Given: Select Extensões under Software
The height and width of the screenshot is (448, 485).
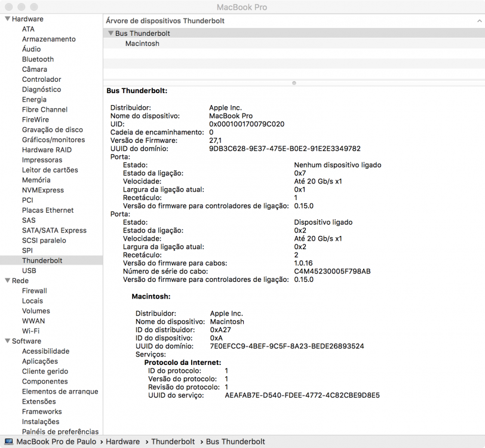Looking at the screenshot, I should pyautogui.click(x=39, y=401).
